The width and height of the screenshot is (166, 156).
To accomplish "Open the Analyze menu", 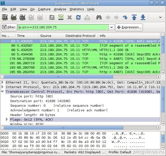I will [x=60, y=9].
